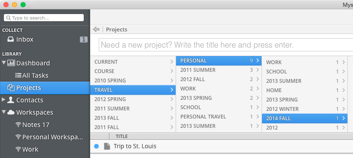Click the Projects documents icon in sidebar
This screenshot has width=353, height=158.
tap(11, 88)
